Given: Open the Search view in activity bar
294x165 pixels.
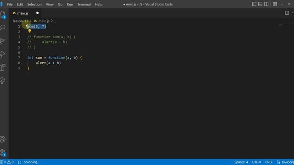Looking at the screenshot, I should coord(3,27).
